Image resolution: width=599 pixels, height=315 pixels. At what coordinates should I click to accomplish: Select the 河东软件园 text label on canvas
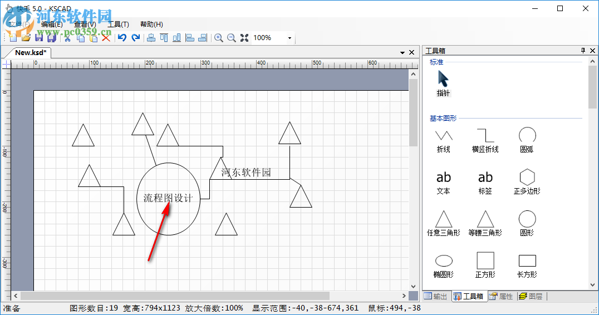[x=247, y=172]
